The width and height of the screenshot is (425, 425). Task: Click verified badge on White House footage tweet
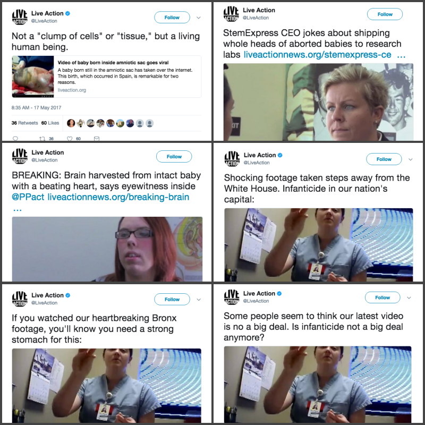tap(280, 155)
